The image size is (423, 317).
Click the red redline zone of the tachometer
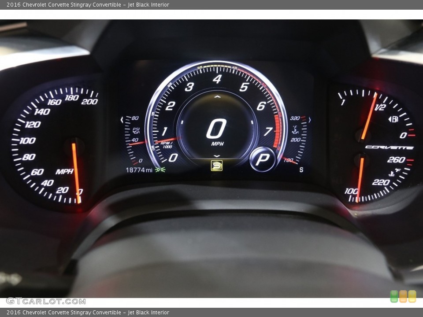[x=277, y=131]
